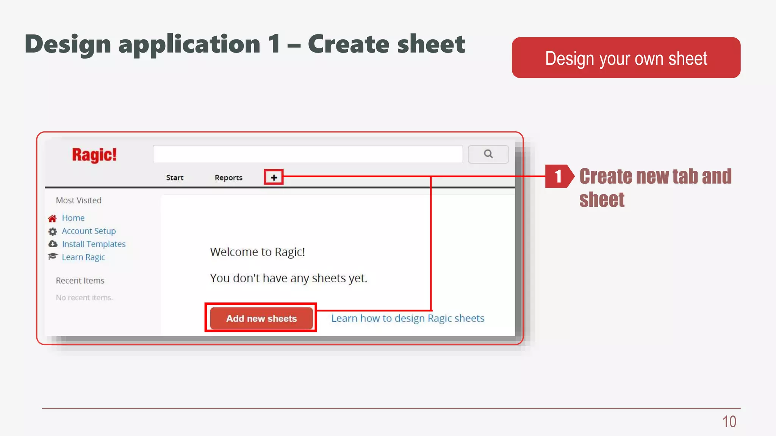Click the Welcome to Ragic! message
Viewport: 776px width, 436px height.
tap(258, 252)
